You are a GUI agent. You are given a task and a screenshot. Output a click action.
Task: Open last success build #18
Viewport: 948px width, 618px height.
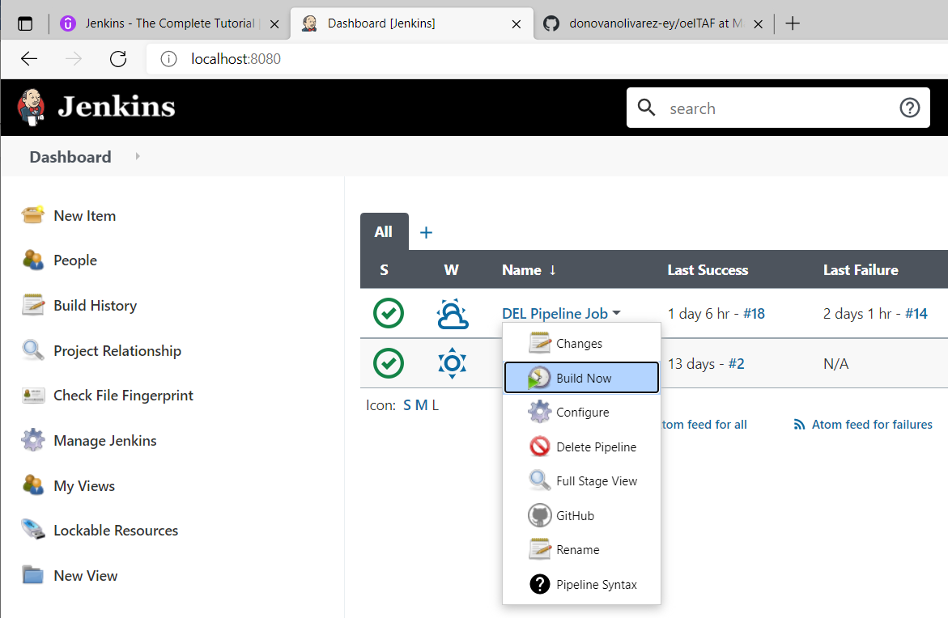pyautogui.click(x=754, y=314)
